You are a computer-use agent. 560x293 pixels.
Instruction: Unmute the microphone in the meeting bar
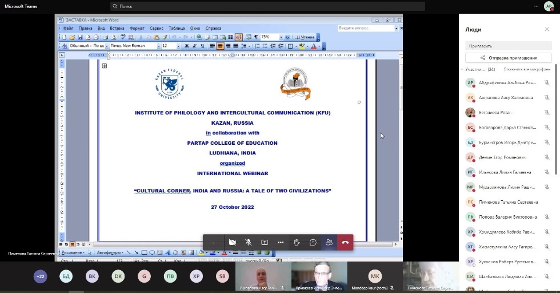point(249,243)
